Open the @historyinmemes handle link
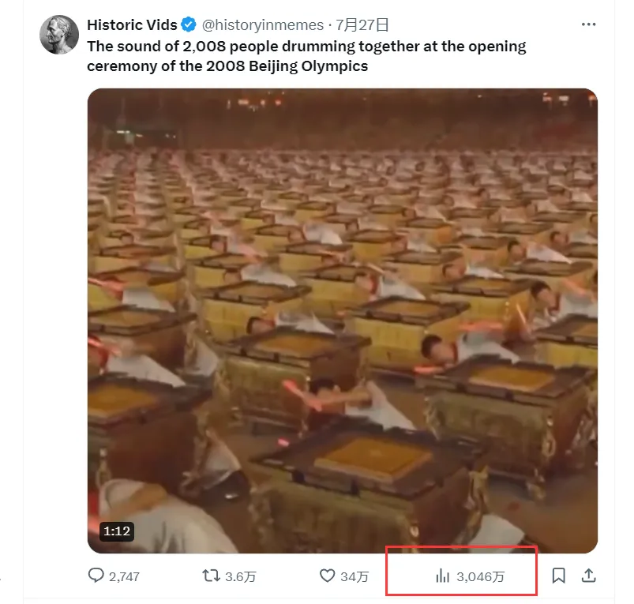 point(263,24)
